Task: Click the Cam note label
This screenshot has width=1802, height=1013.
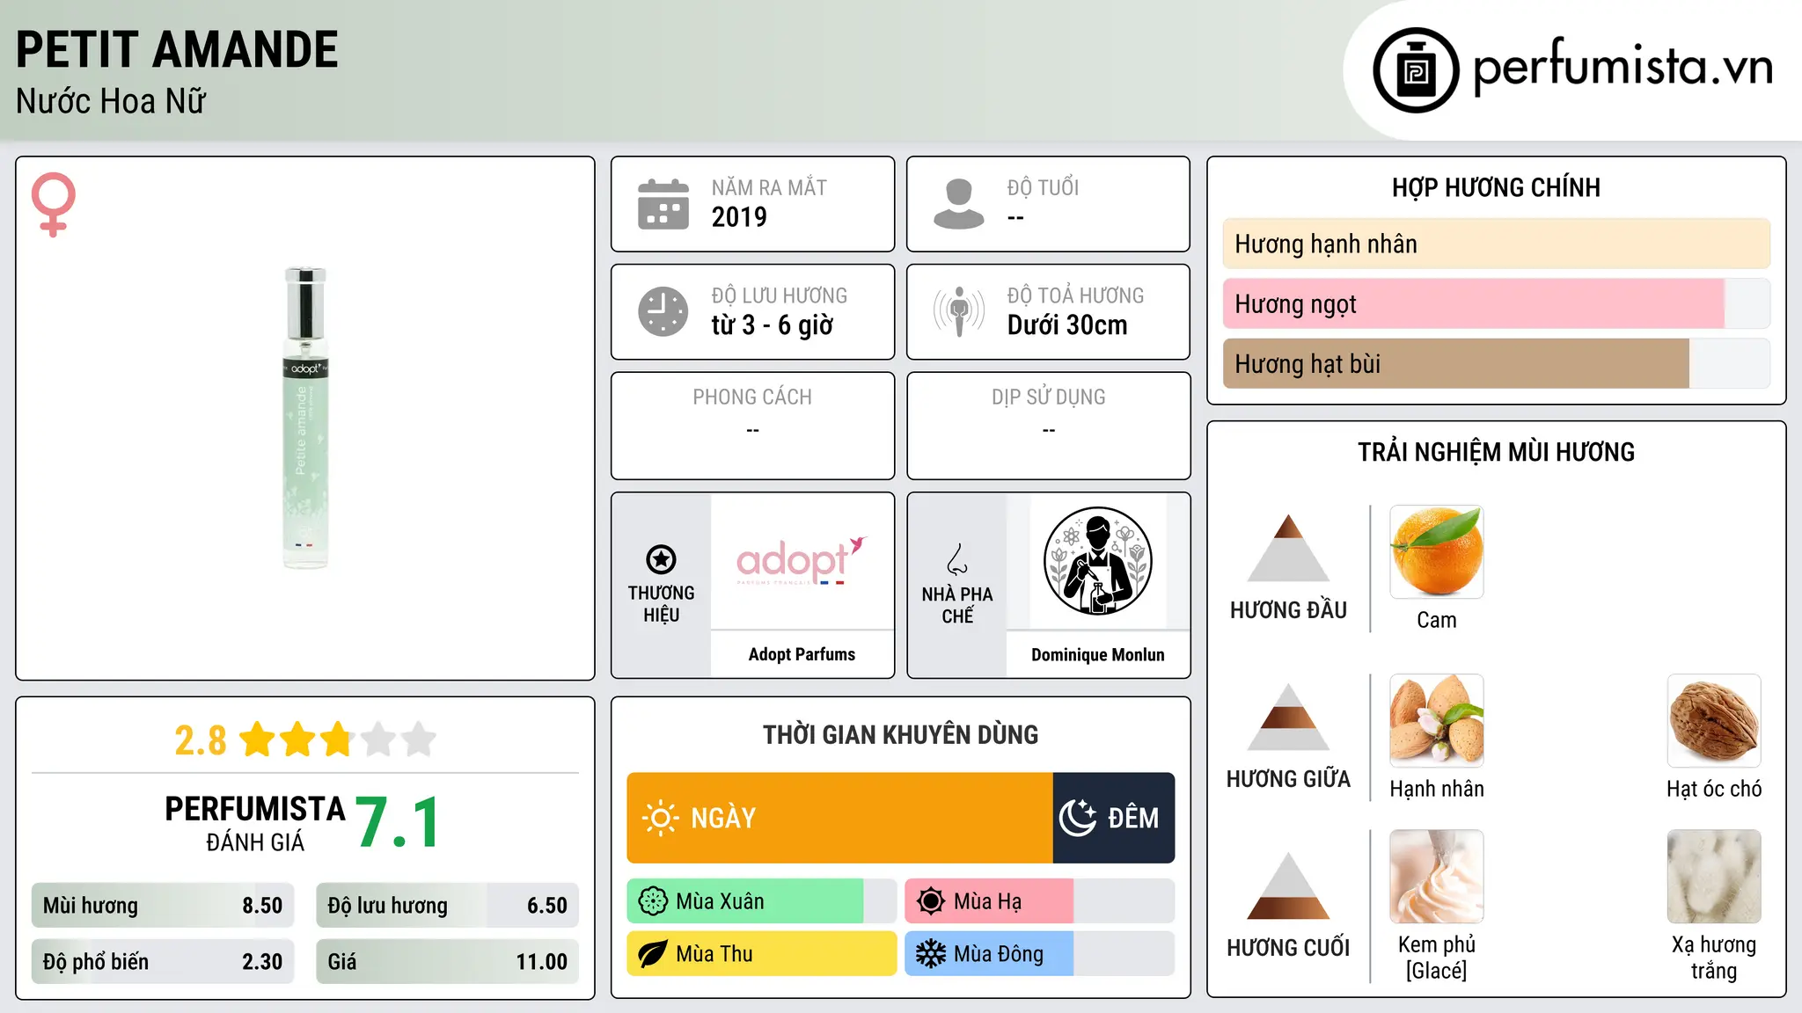Action: [1437, 620]
